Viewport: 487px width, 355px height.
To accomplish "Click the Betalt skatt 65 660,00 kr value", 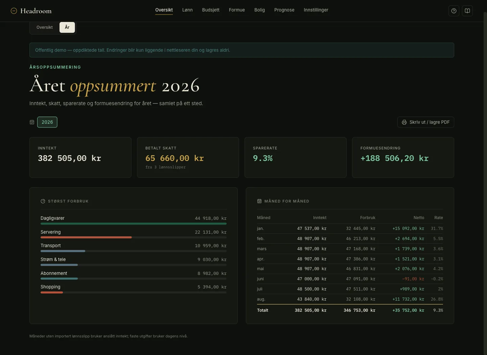I will (x=175, y=158).
